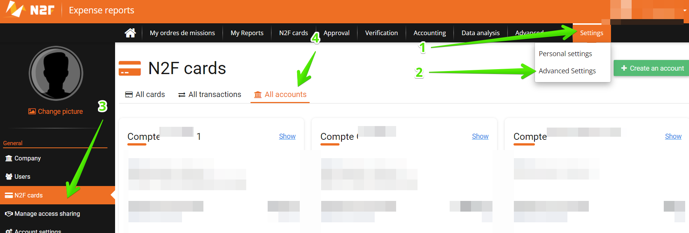689x233 pixels.
Task: Click the orange N2F cards title icon
Action: [130, 68]
